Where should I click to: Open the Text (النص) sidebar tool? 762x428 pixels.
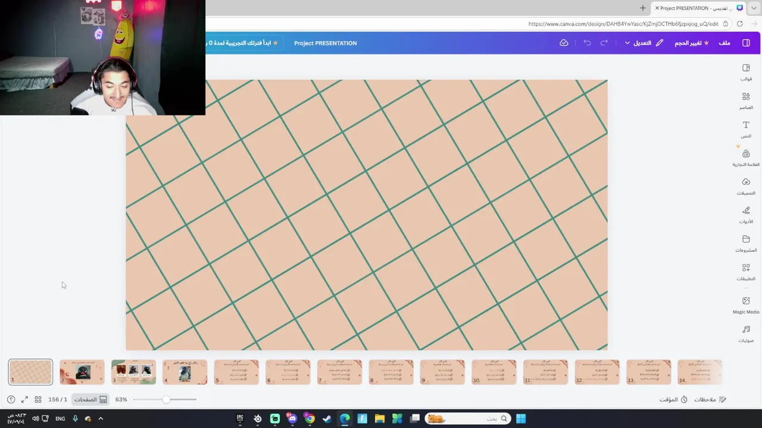(746, 130)
